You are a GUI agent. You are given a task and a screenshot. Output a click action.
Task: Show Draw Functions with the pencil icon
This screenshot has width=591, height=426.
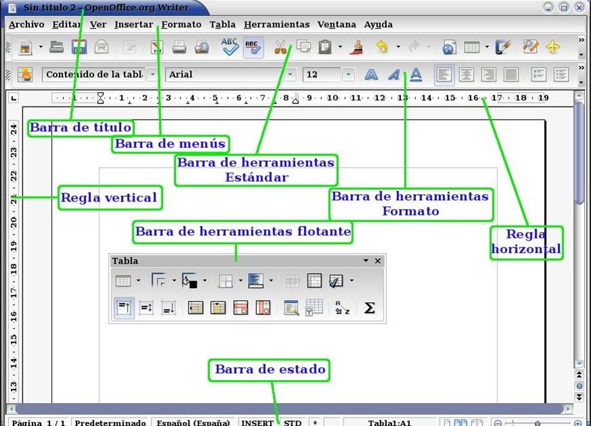pos(502,47)
